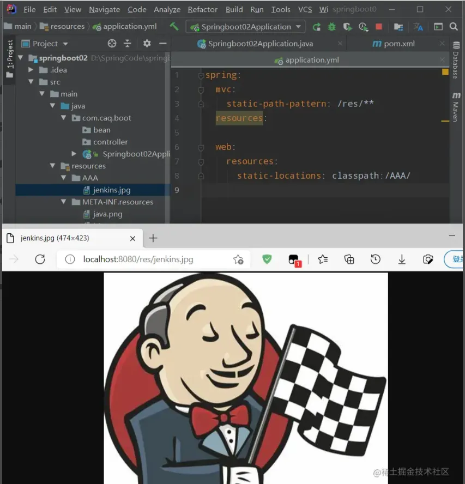
Task: Click the application.yml breadcrumb
Action: (x=125, y=27)
